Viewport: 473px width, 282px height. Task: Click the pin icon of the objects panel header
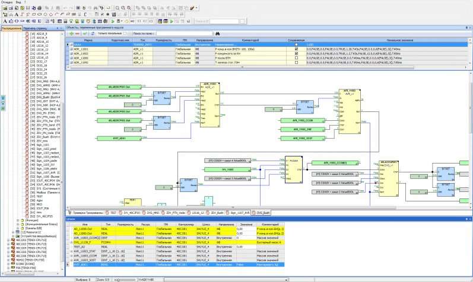466,27
